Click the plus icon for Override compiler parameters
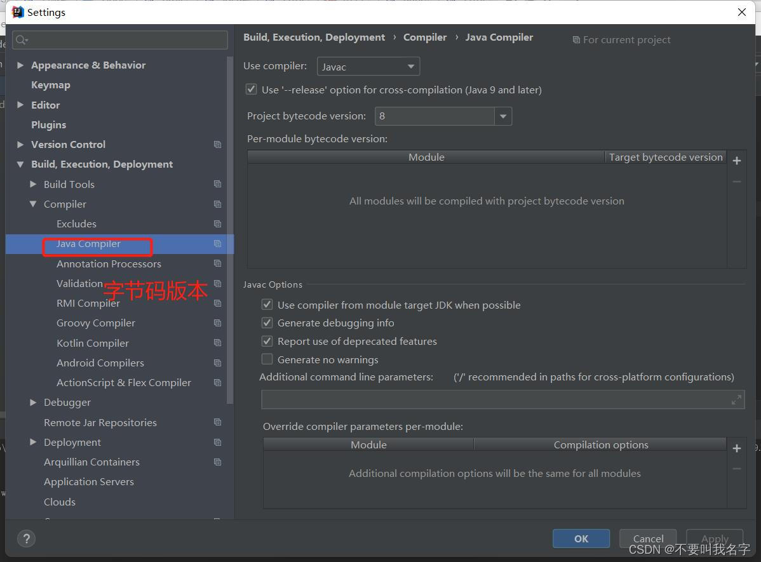 pyautogui.click(x=737, y=448)
